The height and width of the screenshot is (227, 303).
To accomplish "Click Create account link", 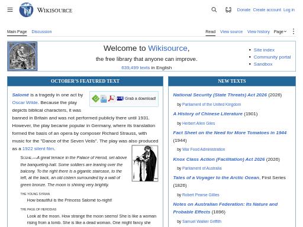I will point(267,10).
